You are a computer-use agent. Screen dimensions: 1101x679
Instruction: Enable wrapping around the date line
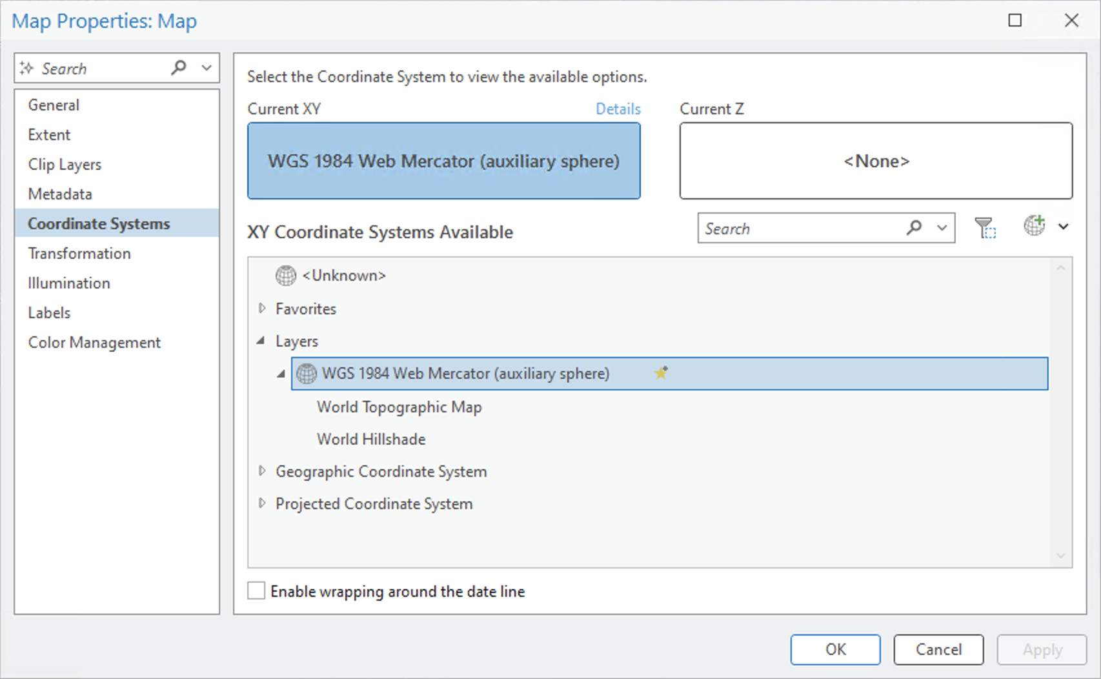pos(257,591)
